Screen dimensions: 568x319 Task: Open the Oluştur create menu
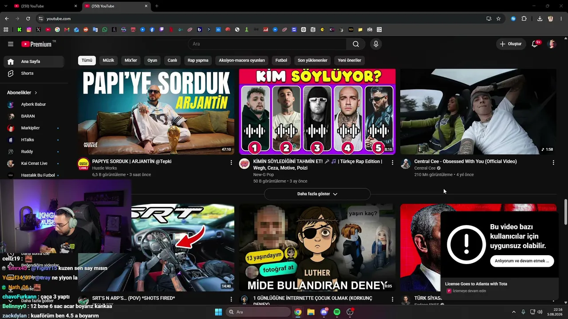[511, 44]
